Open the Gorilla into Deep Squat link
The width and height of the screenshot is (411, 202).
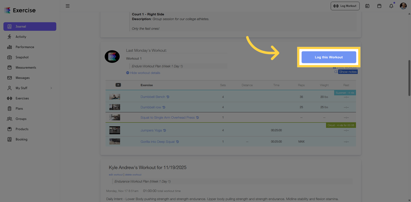pyautogui.click(x=158, y=142)
